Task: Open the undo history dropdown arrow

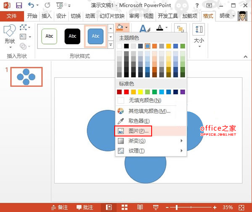Action: coord(37,5)
